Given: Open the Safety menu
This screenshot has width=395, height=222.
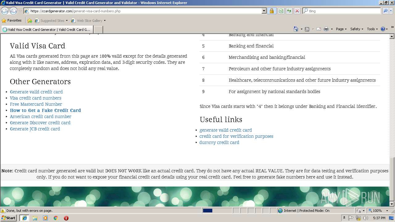Looking at the screenshot, I should tap(356, 29).
